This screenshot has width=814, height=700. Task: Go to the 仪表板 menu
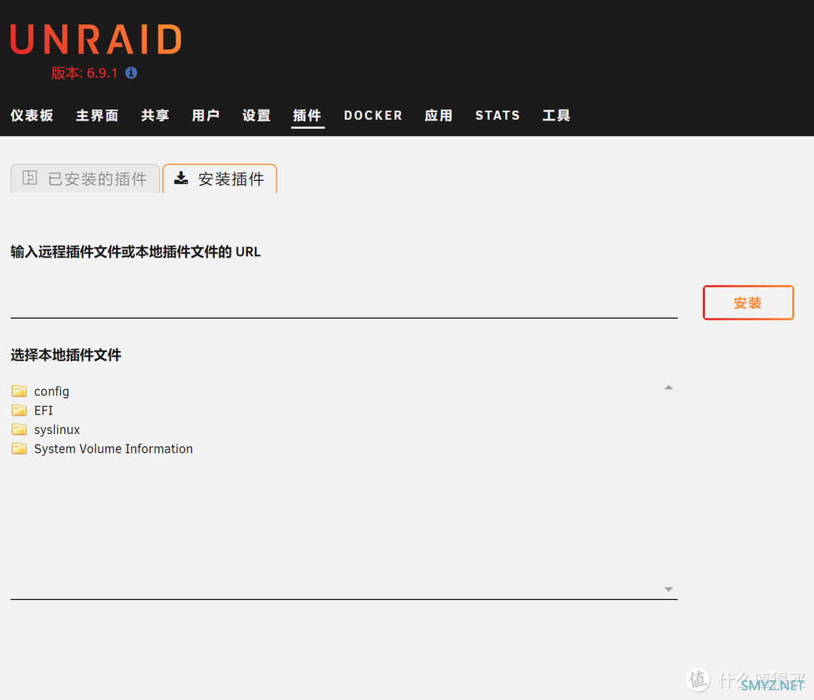click(x=32, y=115)
